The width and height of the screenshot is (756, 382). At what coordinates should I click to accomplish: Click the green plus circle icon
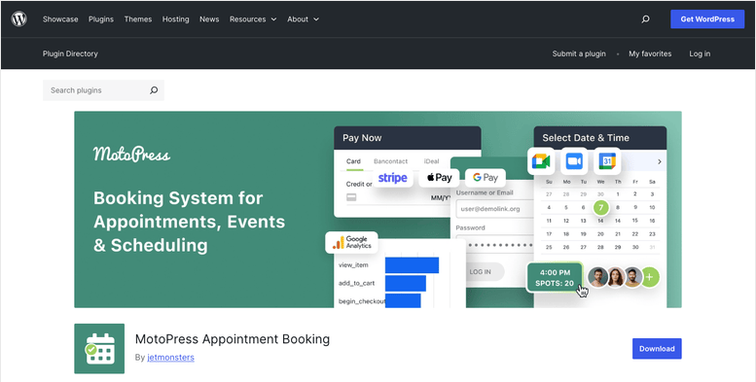click(649, 277)
